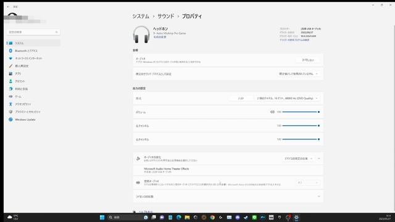Select 時刻と言語 in the sidebar

point(33,89)
